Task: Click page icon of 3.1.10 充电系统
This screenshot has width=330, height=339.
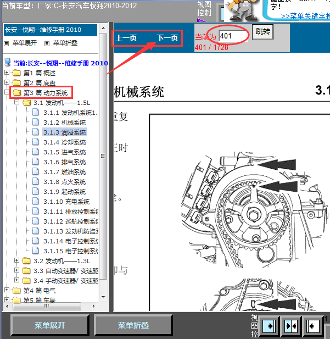Action: [36, 201]
